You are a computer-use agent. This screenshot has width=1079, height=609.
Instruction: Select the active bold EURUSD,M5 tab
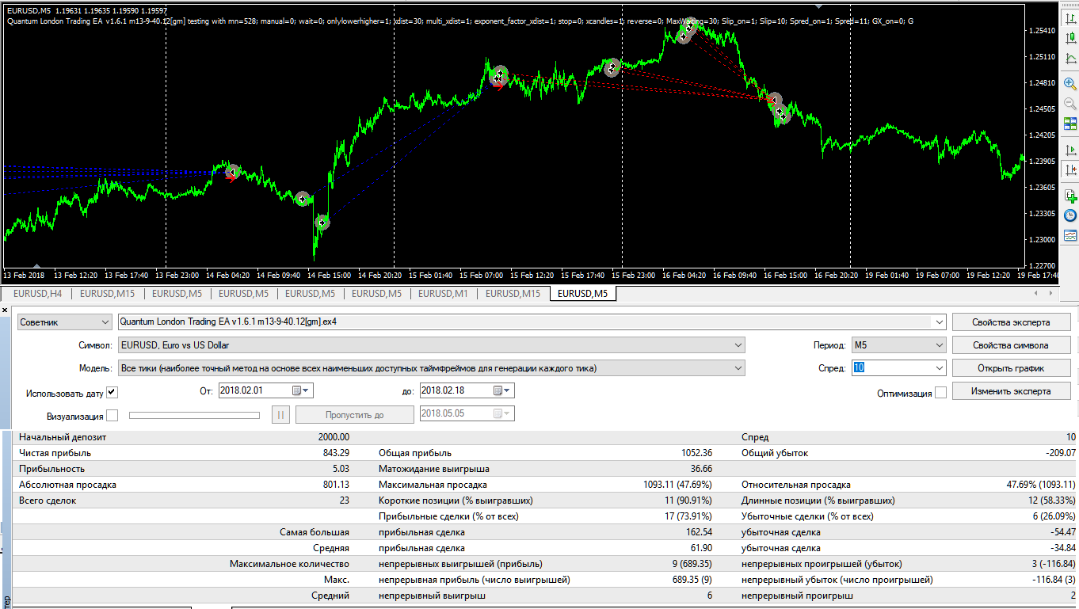pos(583,294)
